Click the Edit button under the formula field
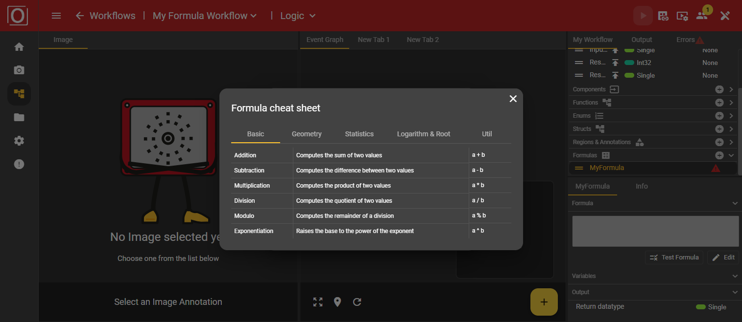The height and width of the screenshot is (322, 742). (x=723, y=257)
